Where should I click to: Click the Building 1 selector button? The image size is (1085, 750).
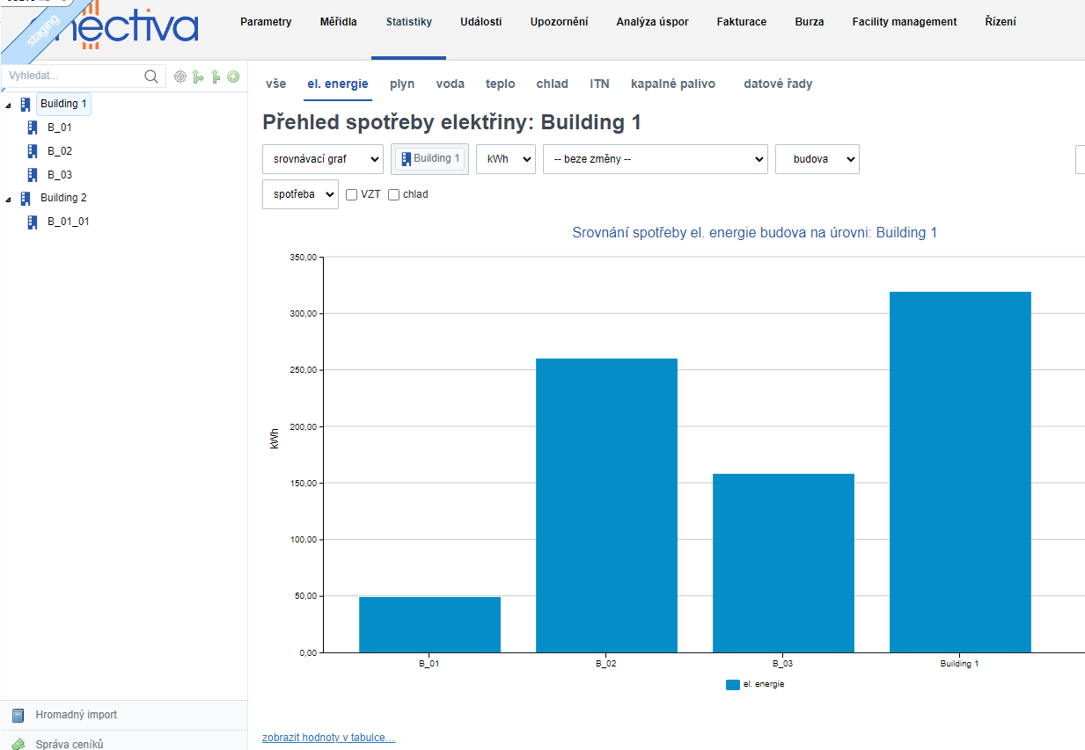pos(429,159)
